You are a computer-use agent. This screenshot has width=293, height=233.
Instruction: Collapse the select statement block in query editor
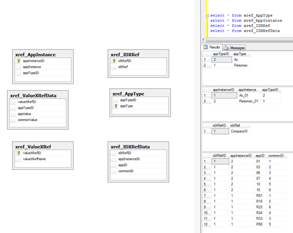[x=207, y=16]
